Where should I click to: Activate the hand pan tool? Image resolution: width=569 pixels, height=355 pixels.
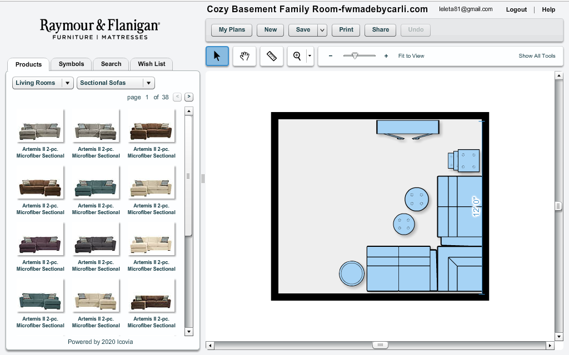[244, 55]
